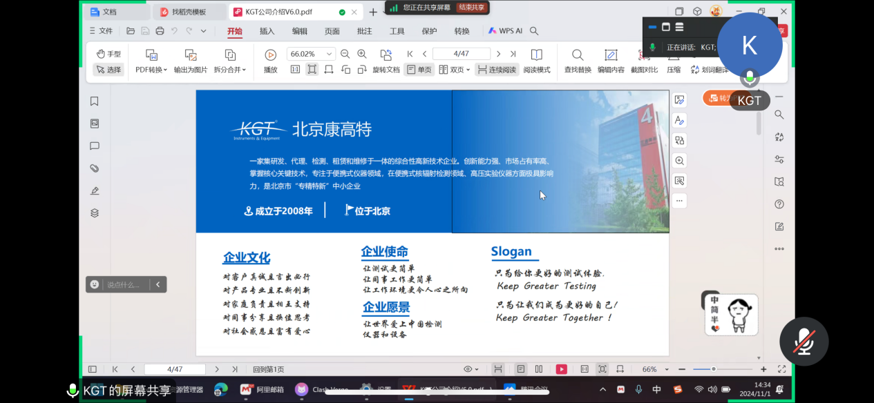Select the Hand tool (手型)
874x403 pixels.
tap(108, 54)
